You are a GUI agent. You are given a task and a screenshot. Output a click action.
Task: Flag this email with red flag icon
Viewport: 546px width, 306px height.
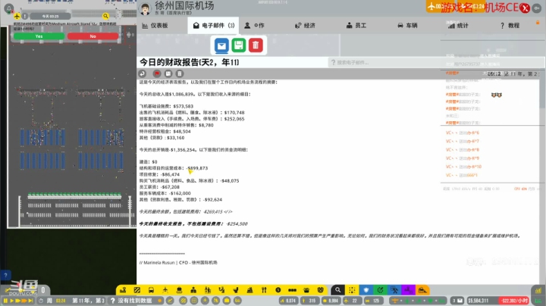click(157, 73)
